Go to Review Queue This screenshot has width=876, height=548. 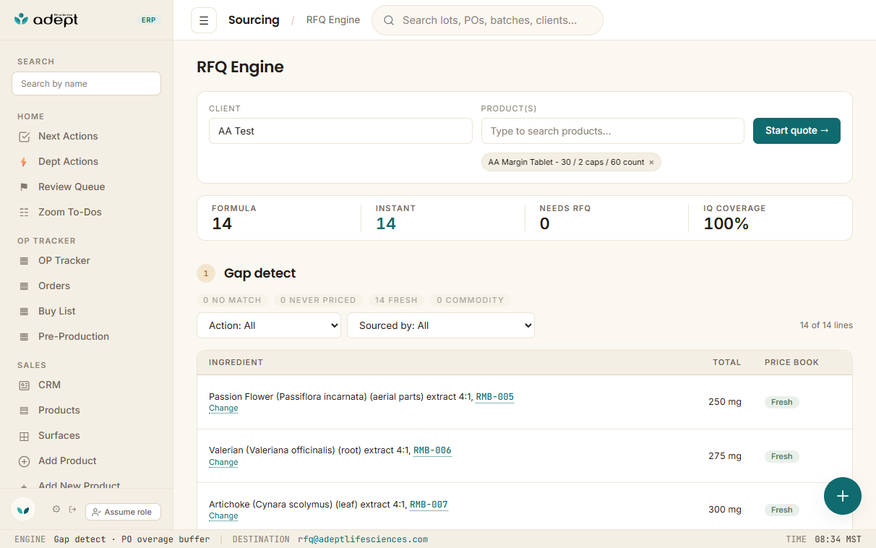(72, 187)
